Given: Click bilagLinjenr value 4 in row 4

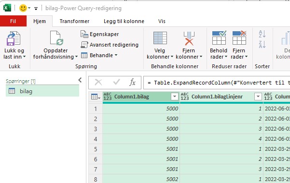Looking at the screenshot, I should tap(221, 139).
